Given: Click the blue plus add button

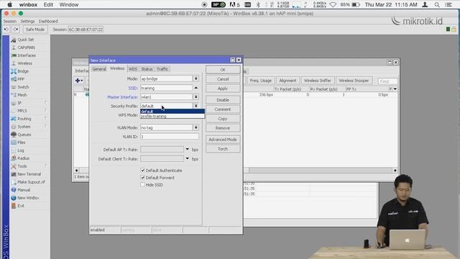Looking at the screenshot, I should pyautogui.click(x=78, y=81).
